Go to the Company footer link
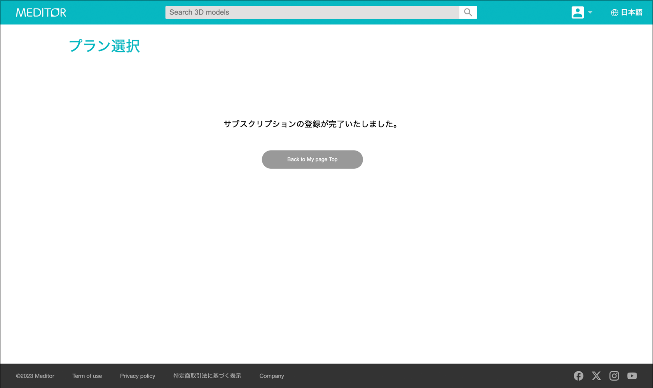653x388 pixels. (x=272, y=376)
